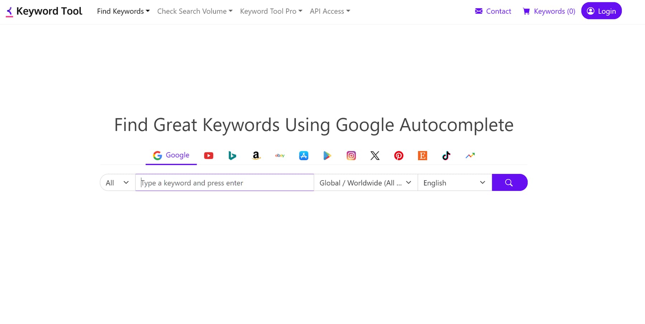Open Instagram keyword search
Viewport: 645px width, 324px height.
(351, 155)
